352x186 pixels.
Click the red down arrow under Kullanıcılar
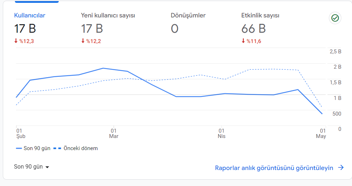tap(16, 41)
